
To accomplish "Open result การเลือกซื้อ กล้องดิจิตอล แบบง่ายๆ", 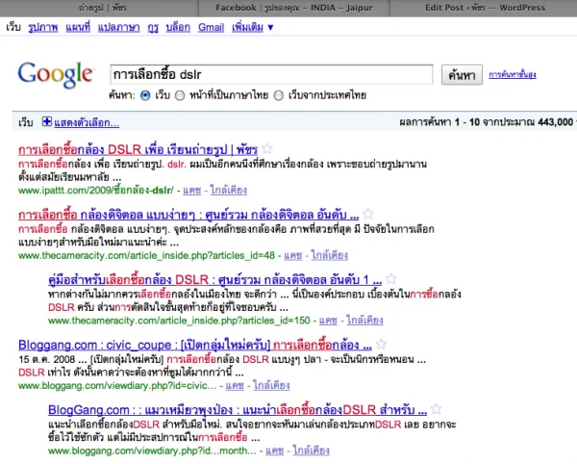I will (x=188, y=215).
